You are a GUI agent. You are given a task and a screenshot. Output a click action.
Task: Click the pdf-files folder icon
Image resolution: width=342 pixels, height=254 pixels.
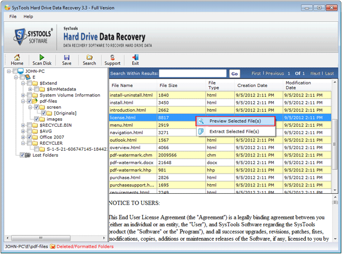(x=35, y=101)
